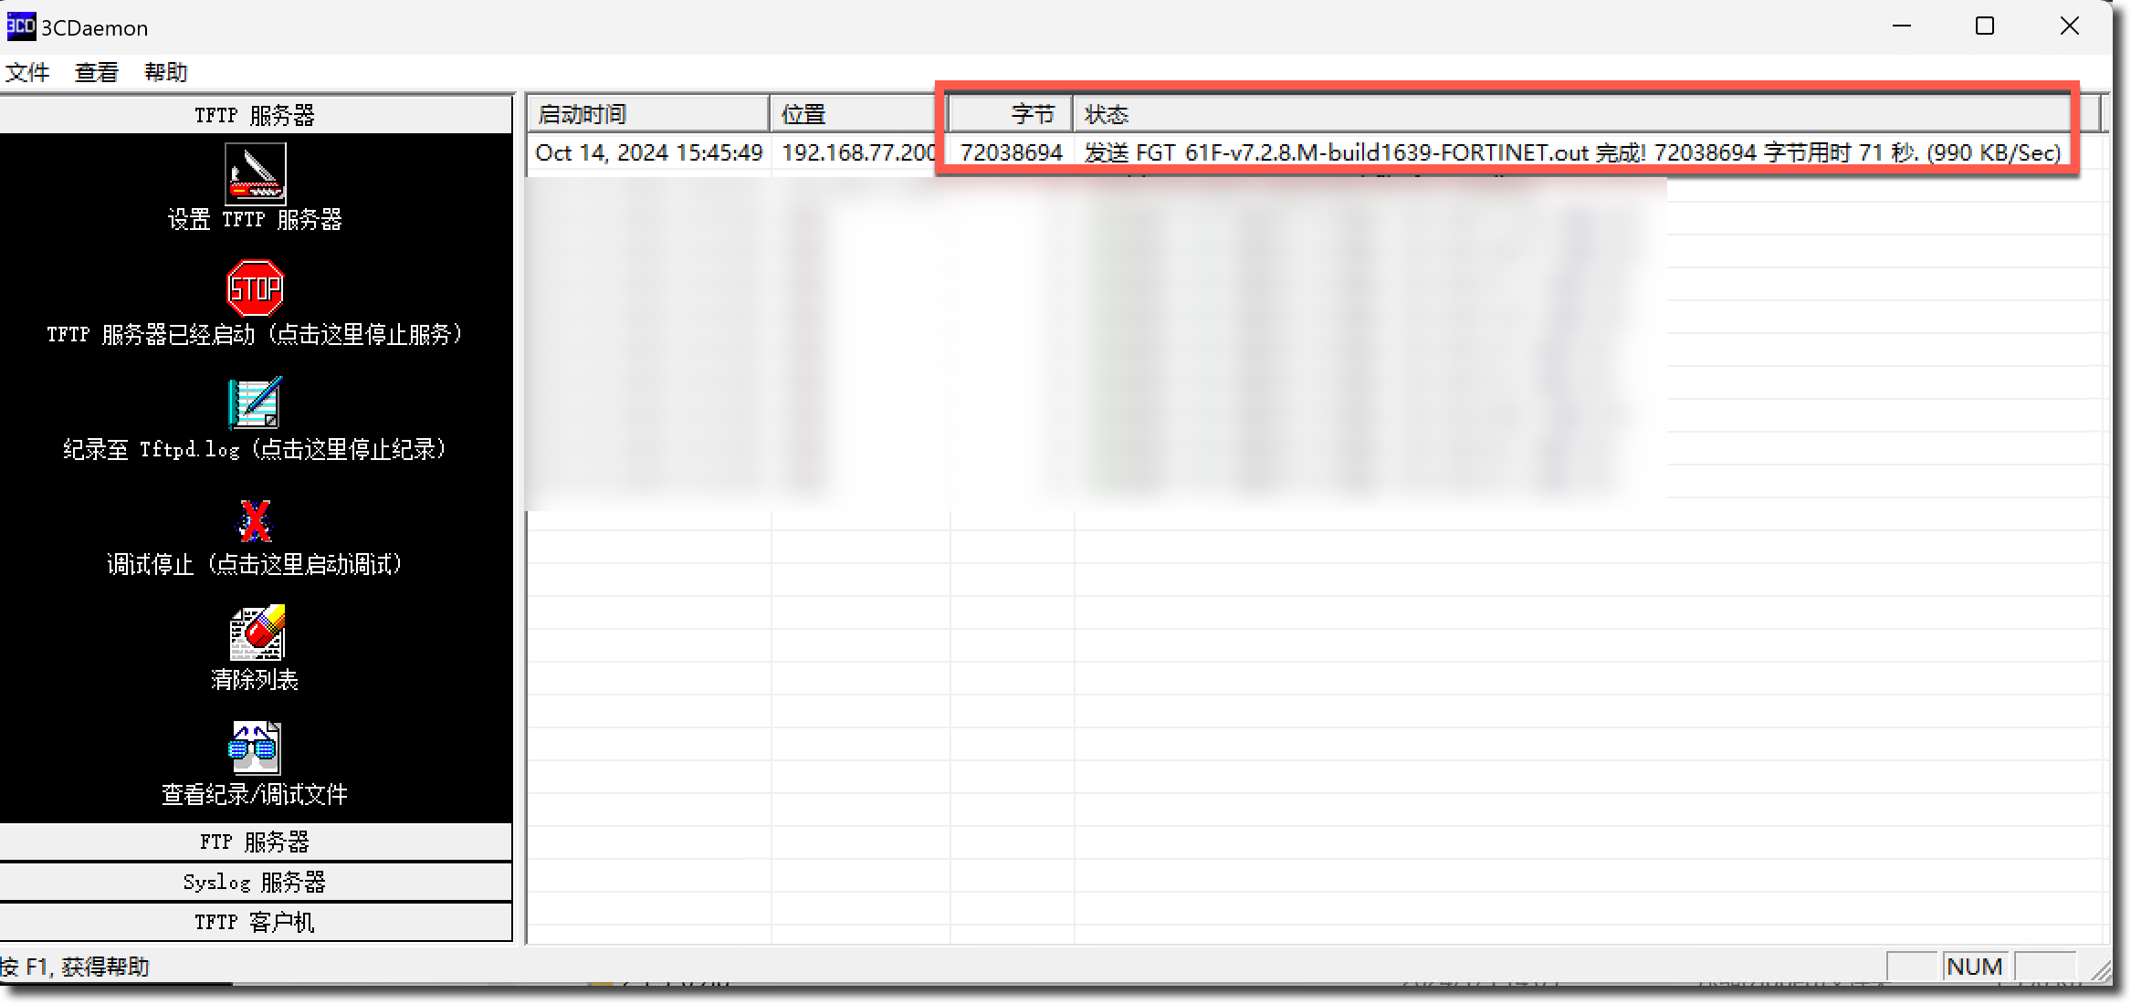The height and width of the screenshot is (1004, 2131).
Task: Click the '按 F1, 获得帮助' status bar text
Action: [75, 967]
